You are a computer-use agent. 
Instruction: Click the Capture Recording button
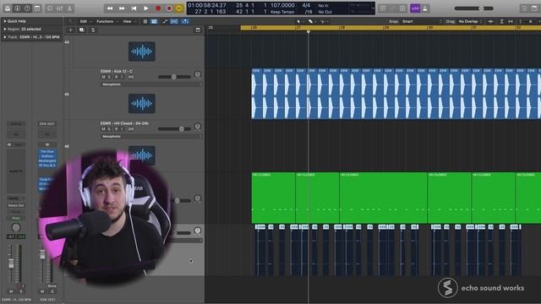pos(169,8)
